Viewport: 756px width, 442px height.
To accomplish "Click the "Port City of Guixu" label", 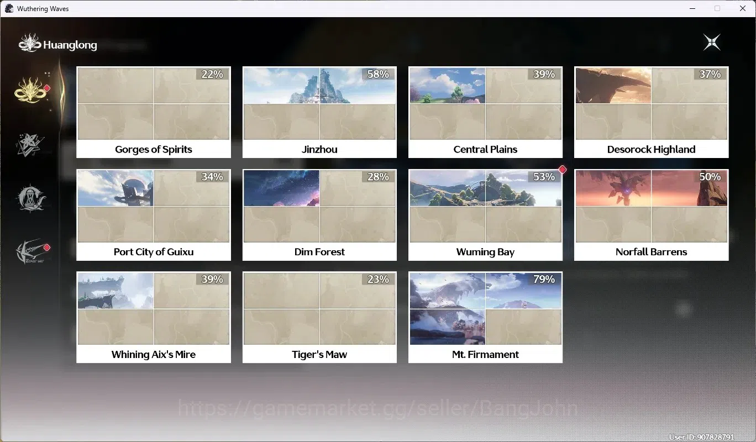I will 154,252.
